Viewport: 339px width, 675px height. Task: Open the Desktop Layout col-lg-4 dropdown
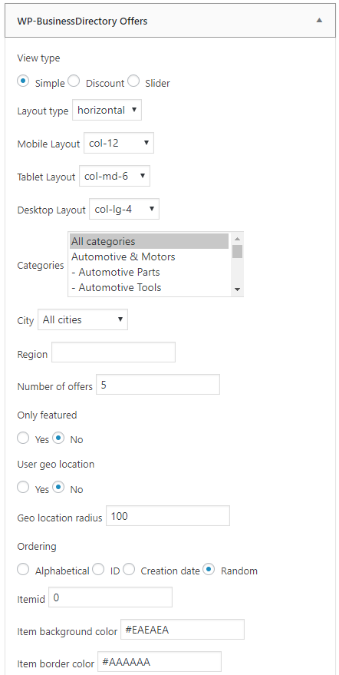click(x=124, y=209)
